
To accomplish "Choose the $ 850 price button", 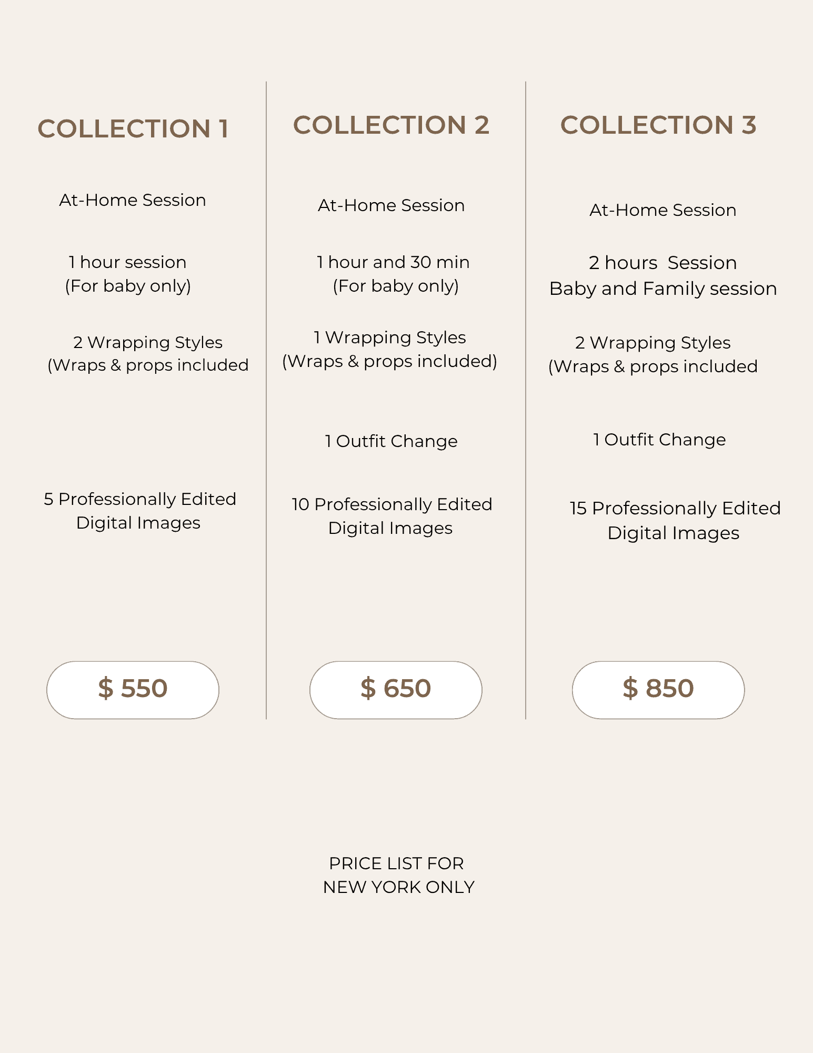I will [x=658, y=690].
